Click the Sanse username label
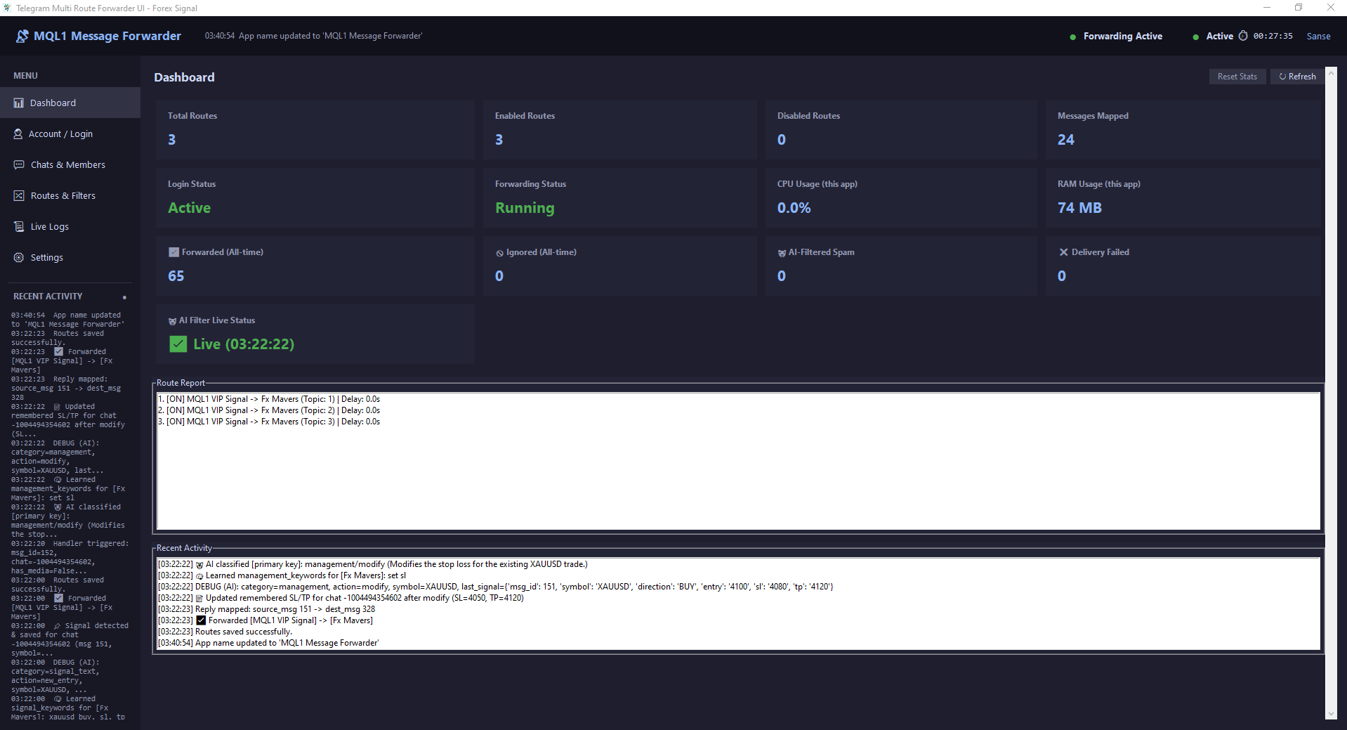This screenshot has height=730, width=1347. point(1318,37)
